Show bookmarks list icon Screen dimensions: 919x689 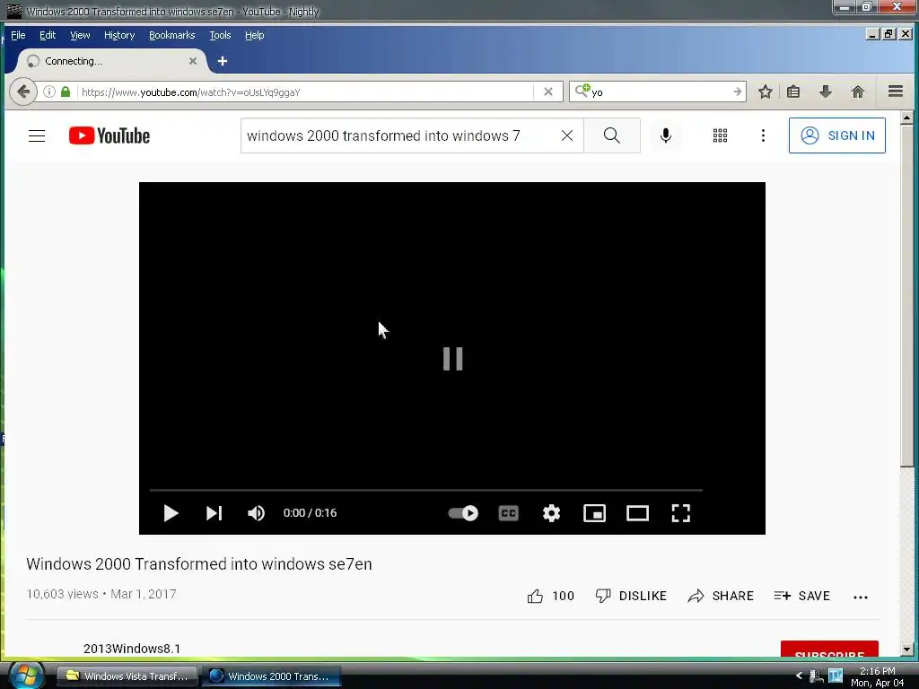[793, 92]
